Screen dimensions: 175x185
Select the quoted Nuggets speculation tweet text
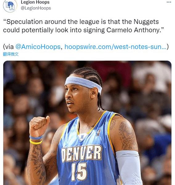pyautogui.click(x=83, y=26)
